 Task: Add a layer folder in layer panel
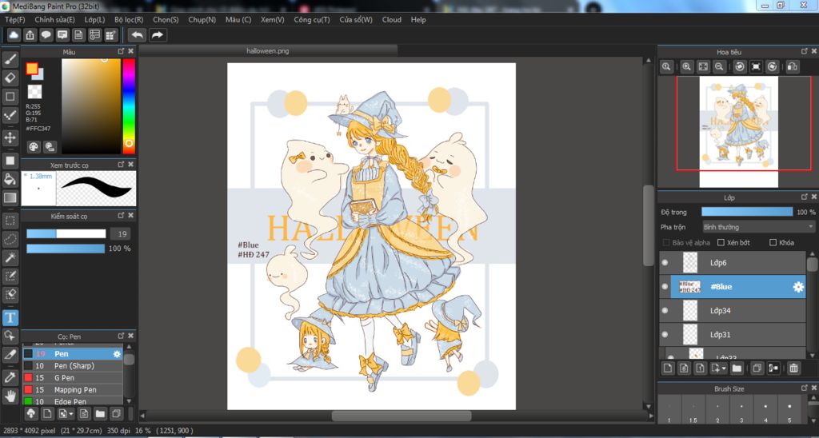[x=737, y=368]
